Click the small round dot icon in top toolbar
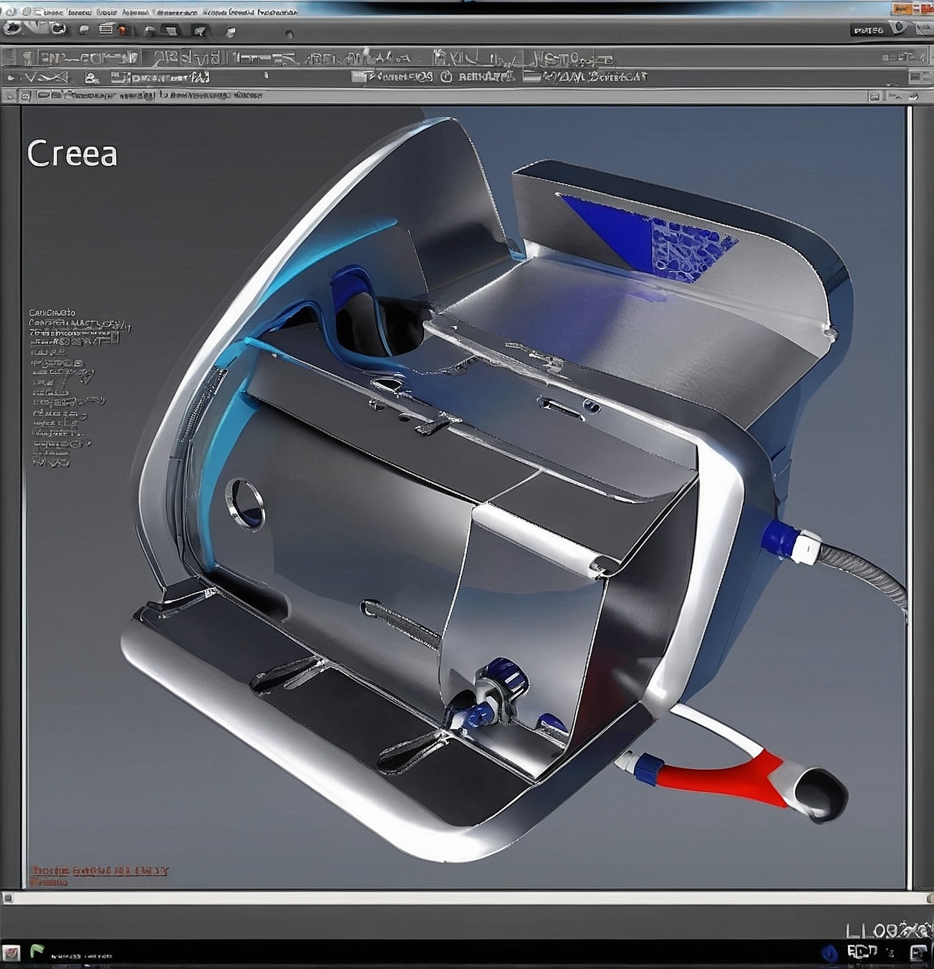The height and width of the screenshot is (969, 934). tap(289, 34)
